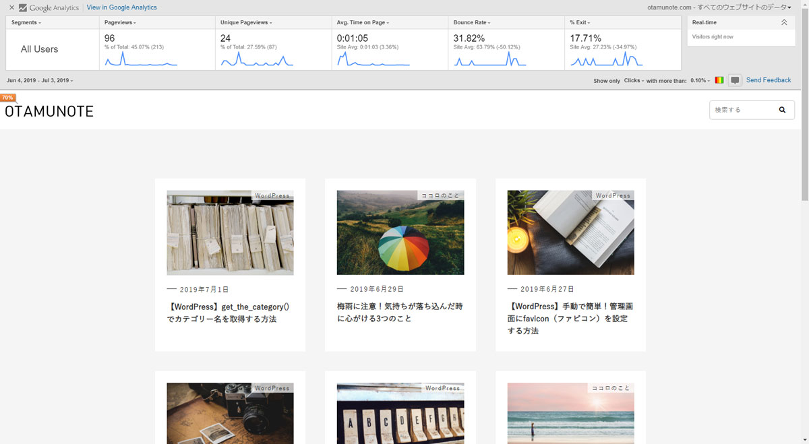809x444 pixels.
Task: Click the Bounce Rate sparkline chart
Action: 489,59
